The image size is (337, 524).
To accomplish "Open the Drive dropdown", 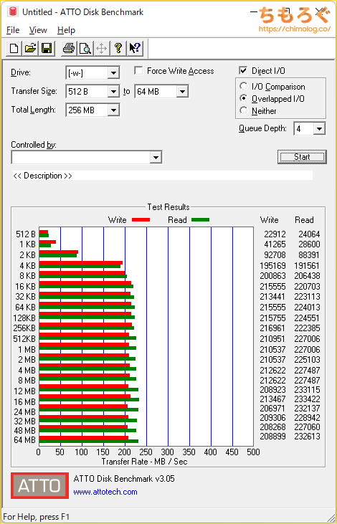I will coord(114,73).
